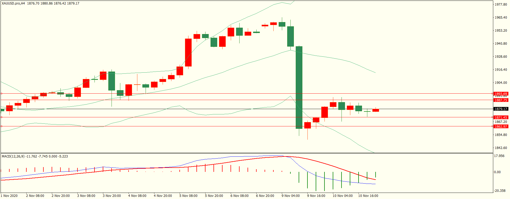This screenshot has height=199, width=510.
Task: Click the 9 Nov 16:00 time label
Action: coord(316,196)
